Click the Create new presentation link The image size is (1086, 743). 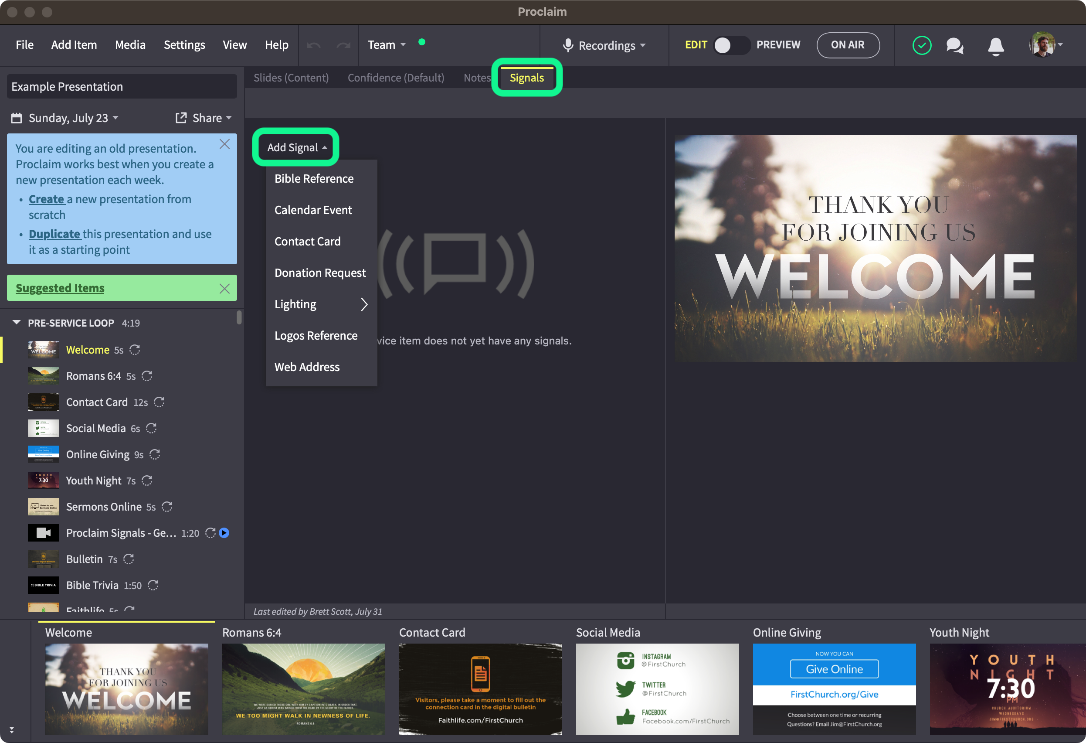(x=46, y=199)
